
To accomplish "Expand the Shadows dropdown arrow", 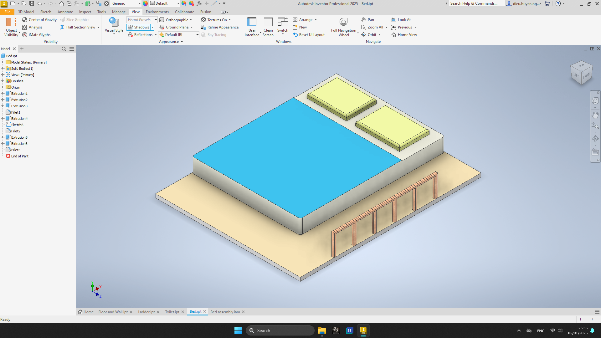I will [152, 27].
